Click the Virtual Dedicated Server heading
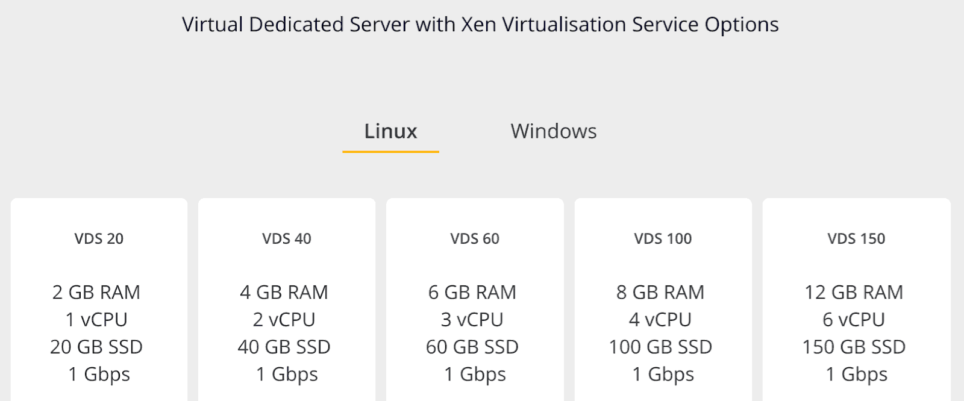Image resolution: width=964 pixels, height=401 pixels. pos(480,25)
